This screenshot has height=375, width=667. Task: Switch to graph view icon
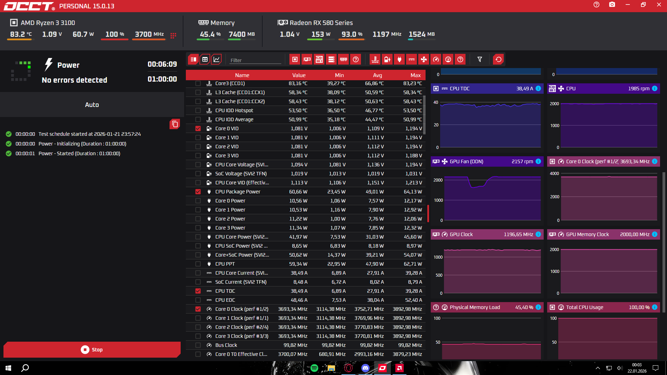coord(216,59)
